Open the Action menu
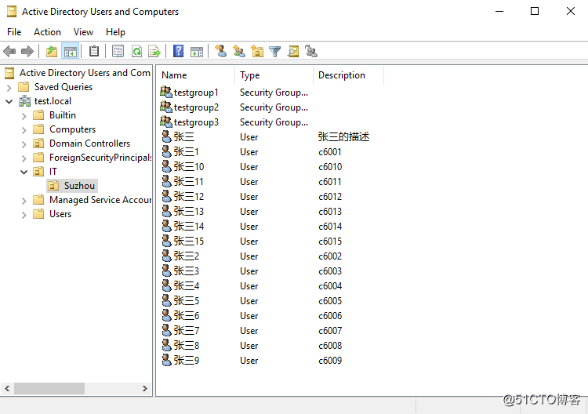The image size is (588, 414). pos(47,32)
